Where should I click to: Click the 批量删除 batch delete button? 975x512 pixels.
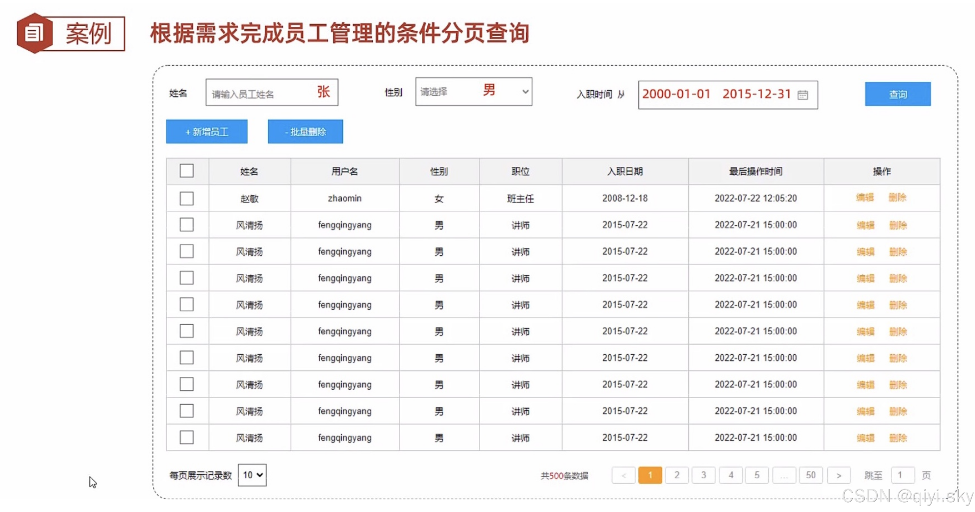(305, 132)
